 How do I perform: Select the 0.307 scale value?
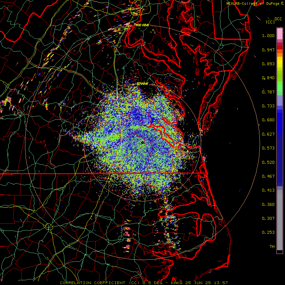point(268,218)
